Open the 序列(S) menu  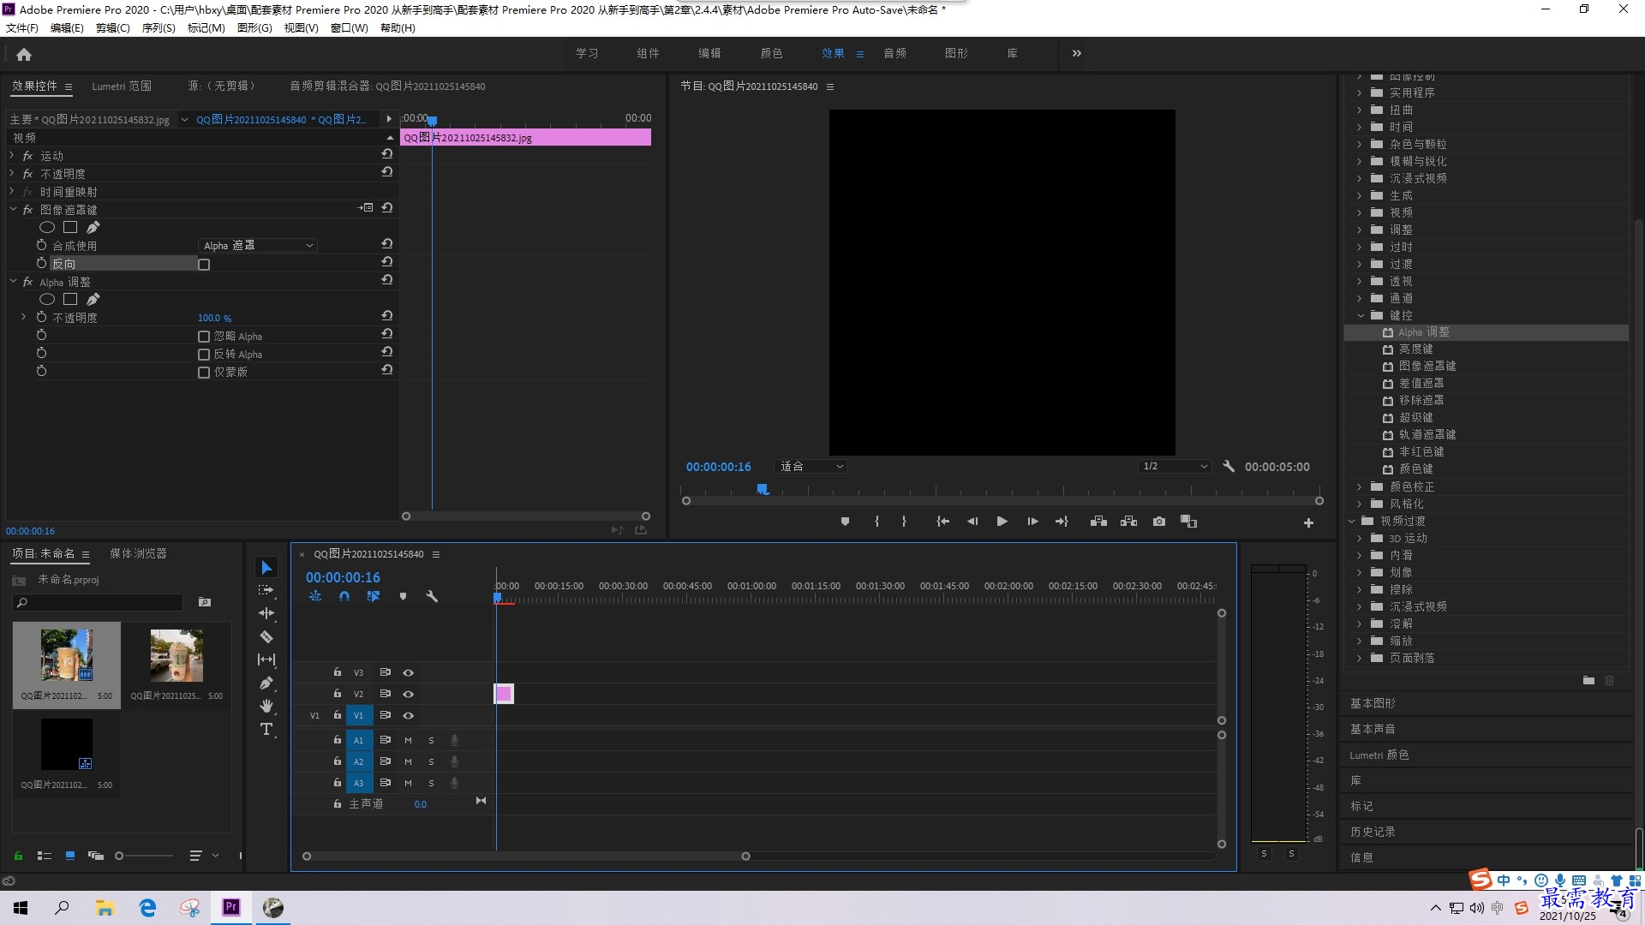[159, 28]
